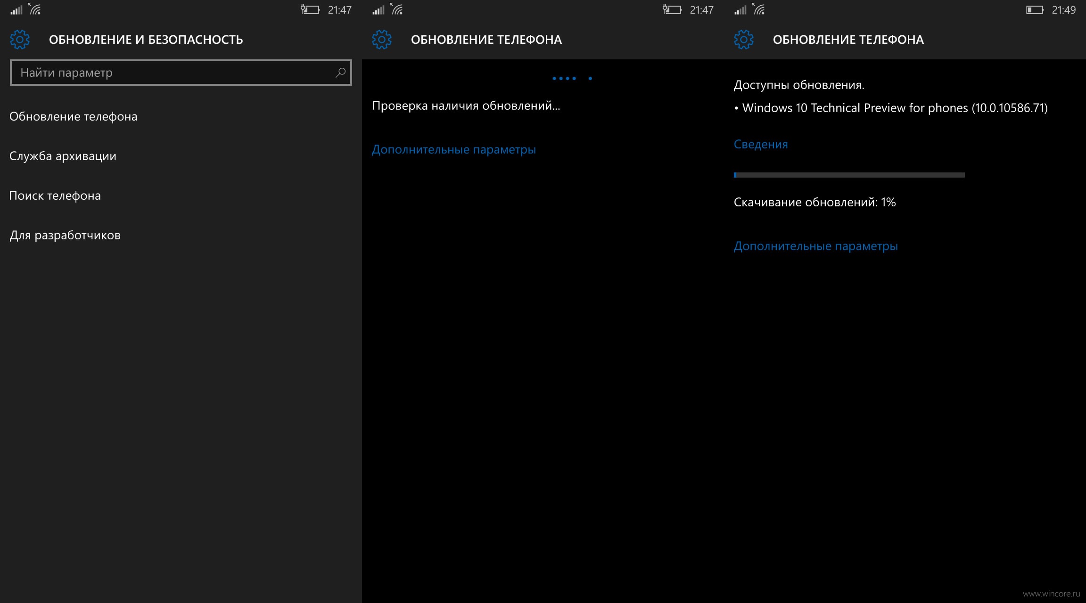Image resolution: width=1086 pixels, height=603 pixels.
Task: Open Для разработчиков settings item
Action: pyautogui.click(x=65, y=235)
